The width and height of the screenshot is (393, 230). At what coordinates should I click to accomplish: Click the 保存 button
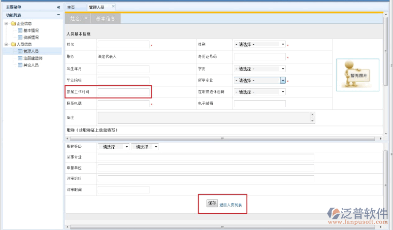pos(212,203)
